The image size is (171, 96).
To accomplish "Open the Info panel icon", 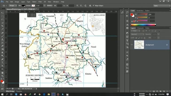I will pos(127,28).
